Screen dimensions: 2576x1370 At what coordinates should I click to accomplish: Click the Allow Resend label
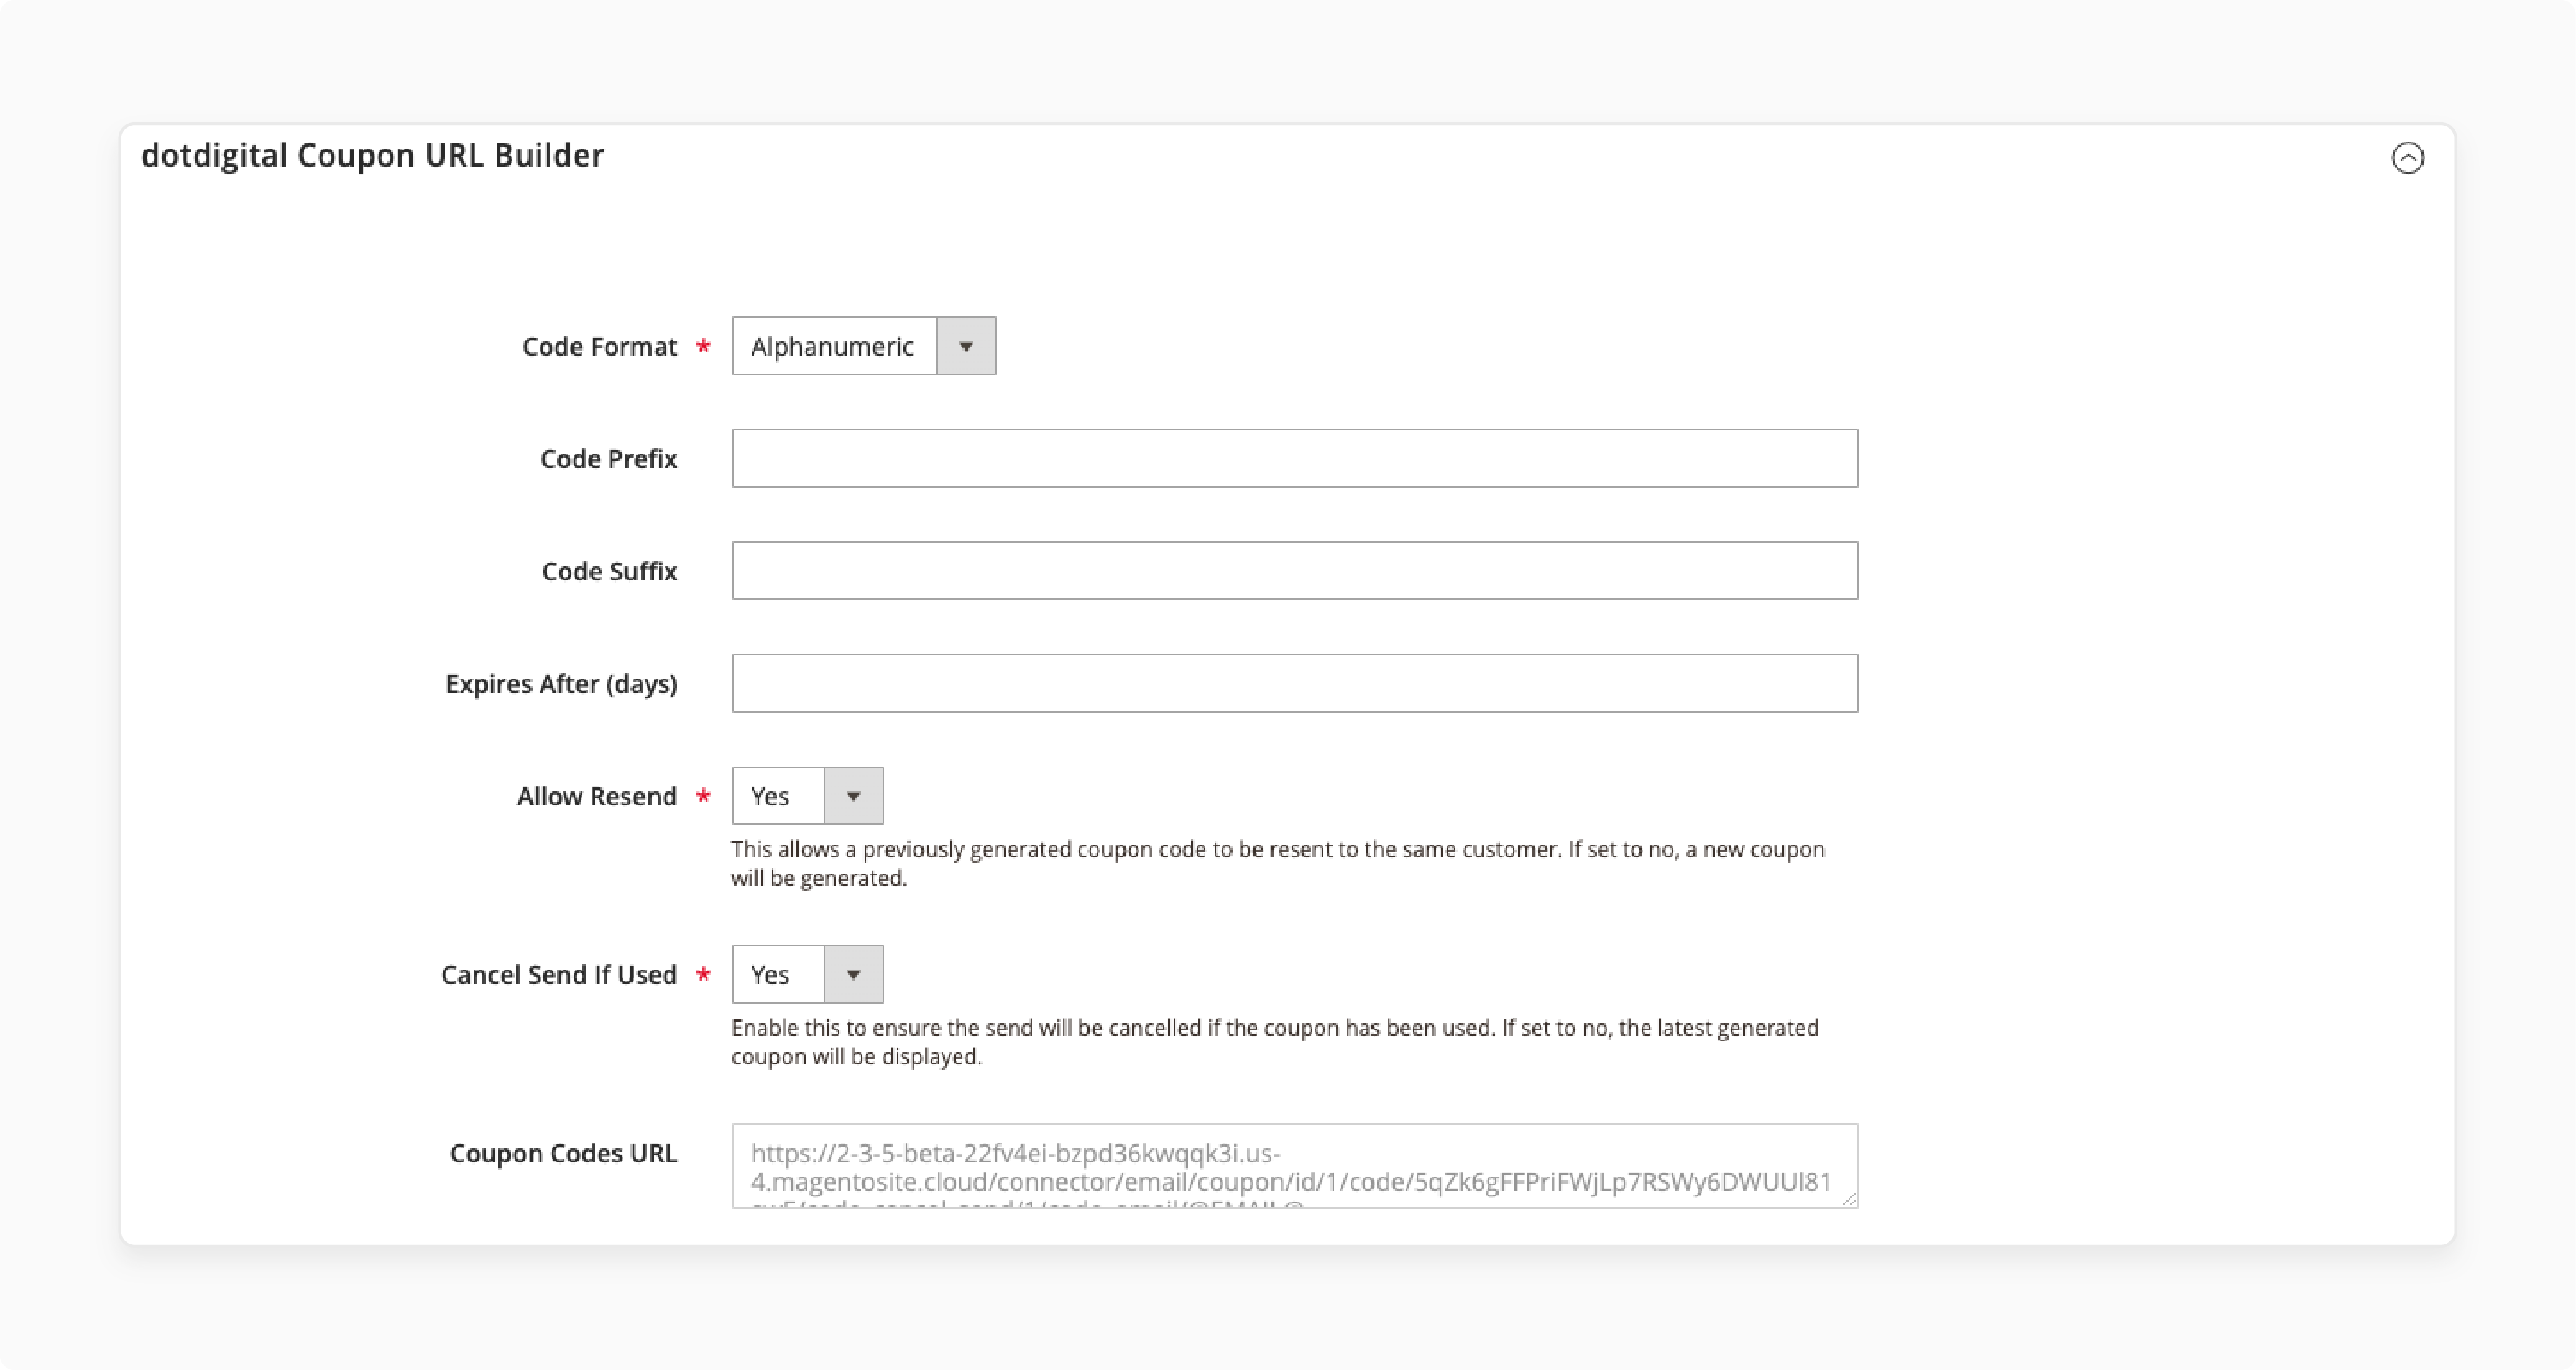coord(596,797)
